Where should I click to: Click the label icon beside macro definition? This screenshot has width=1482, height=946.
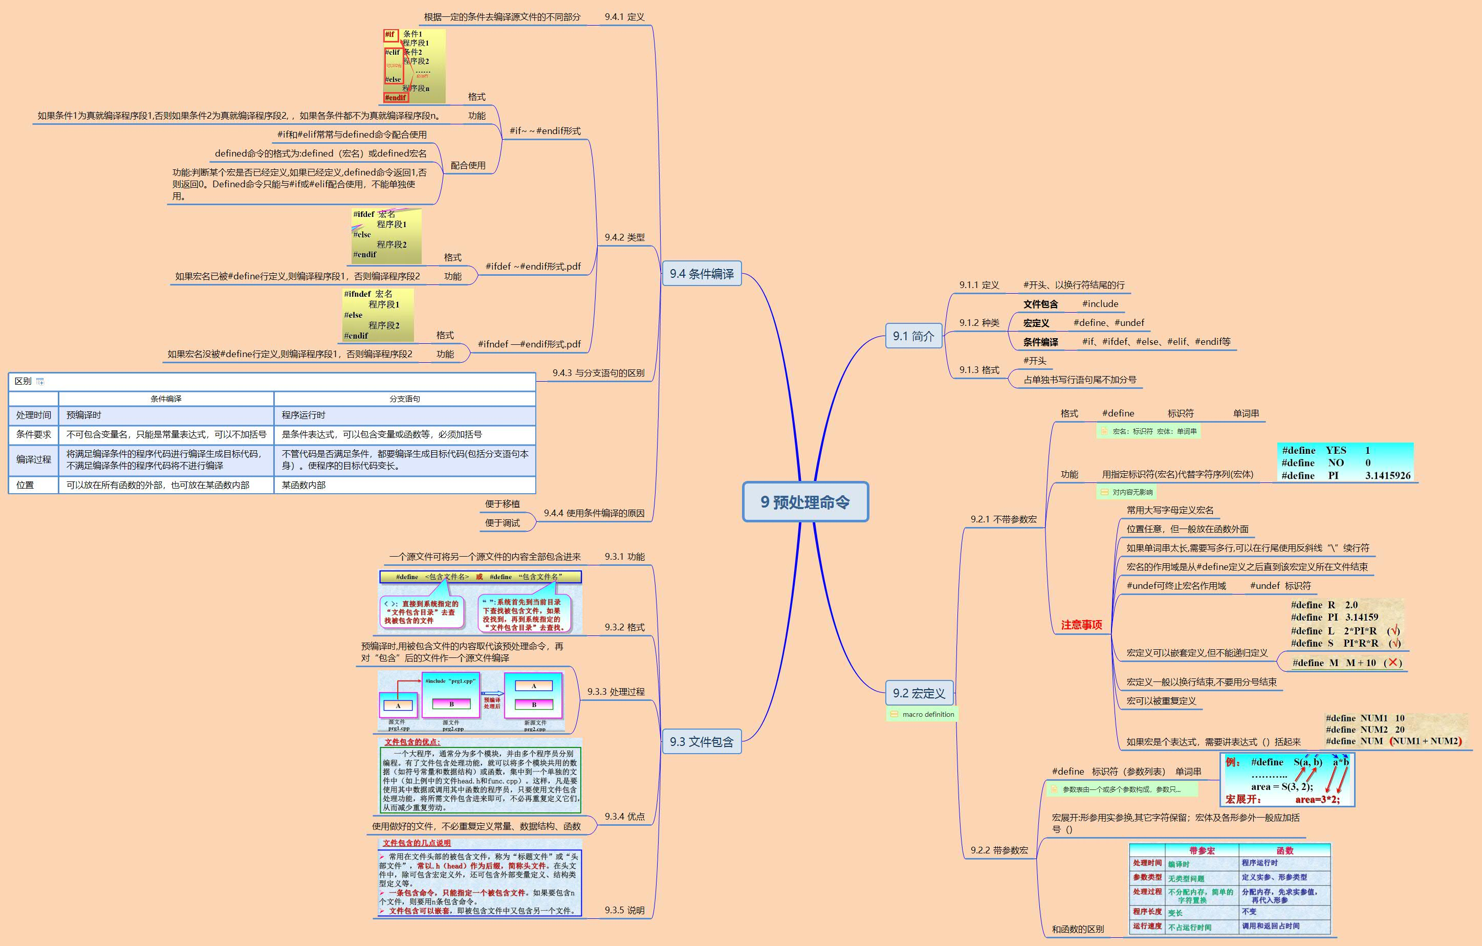[894, 715]
